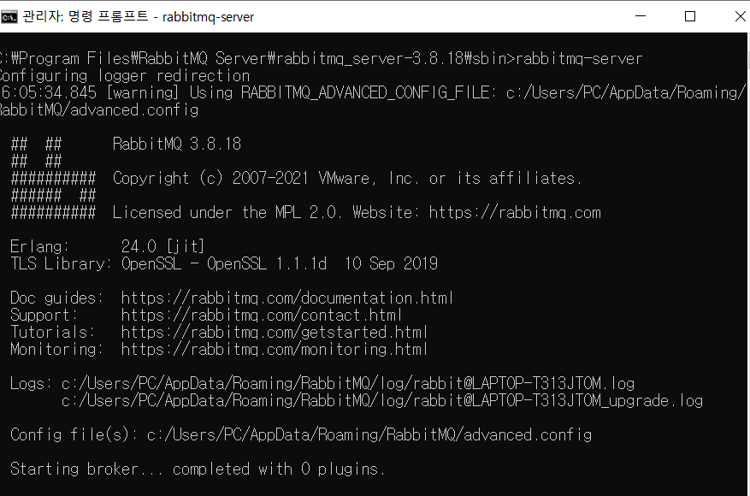The image size is (750, 496).
Task: Click the getstarted.html Tutorials URL
Action: (x=274, y=332)
